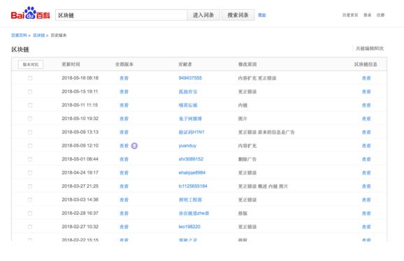Click the 搜索词条 search button

(238, 15)
